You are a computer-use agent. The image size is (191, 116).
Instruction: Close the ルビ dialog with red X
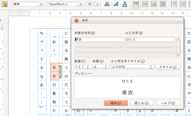pos(76,21)
